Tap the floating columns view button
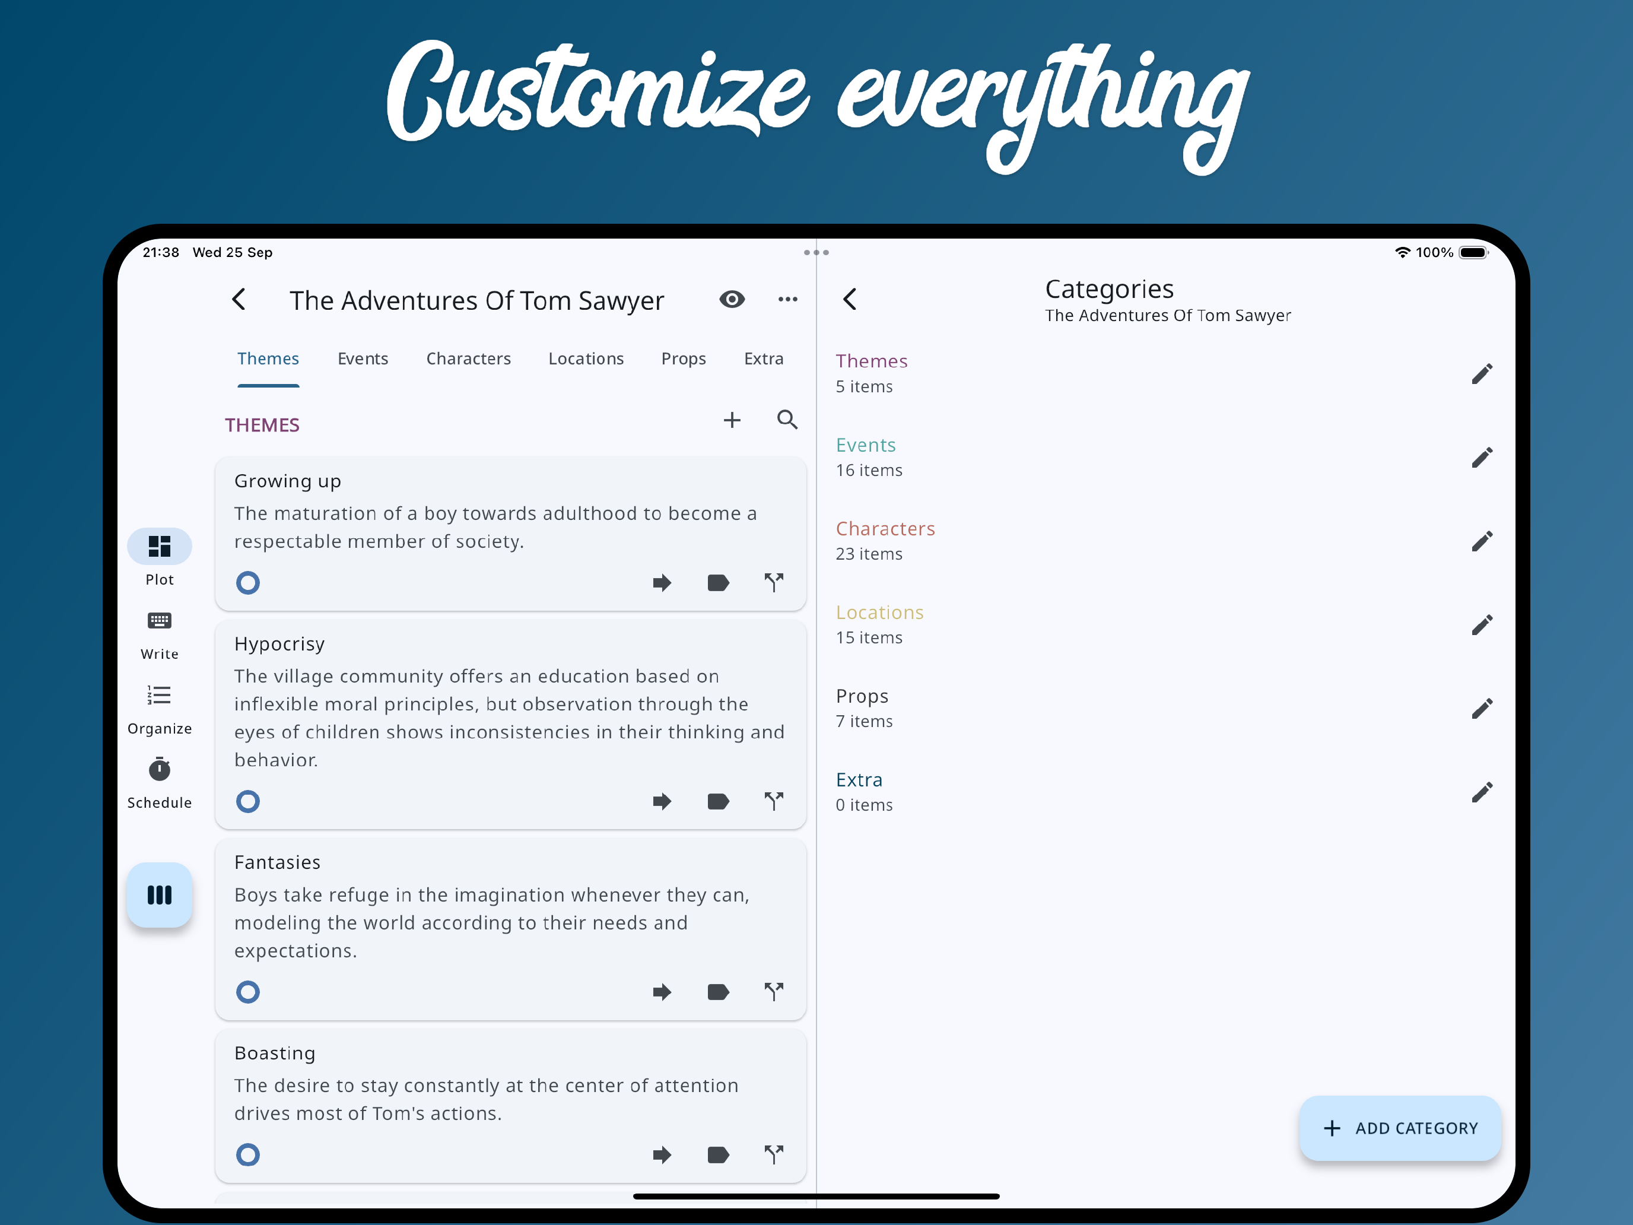 pos(160,894)
